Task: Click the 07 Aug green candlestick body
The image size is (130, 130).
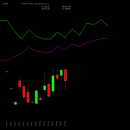Action: pos(53,83)
